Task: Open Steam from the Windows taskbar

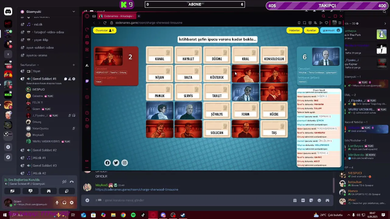Action: pos(183,215)
